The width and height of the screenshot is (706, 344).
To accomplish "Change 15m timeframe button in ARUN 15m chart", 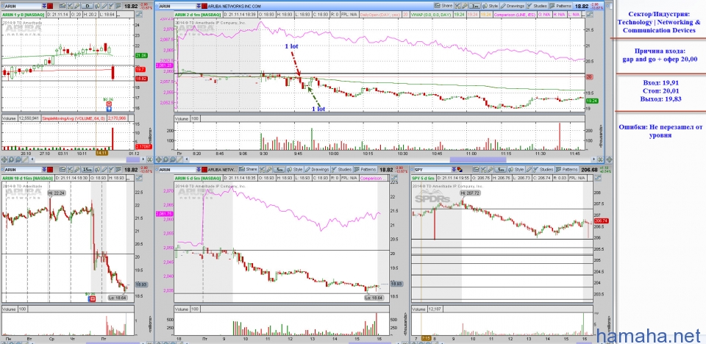I will pyautogui.click(x=87, y=169).
